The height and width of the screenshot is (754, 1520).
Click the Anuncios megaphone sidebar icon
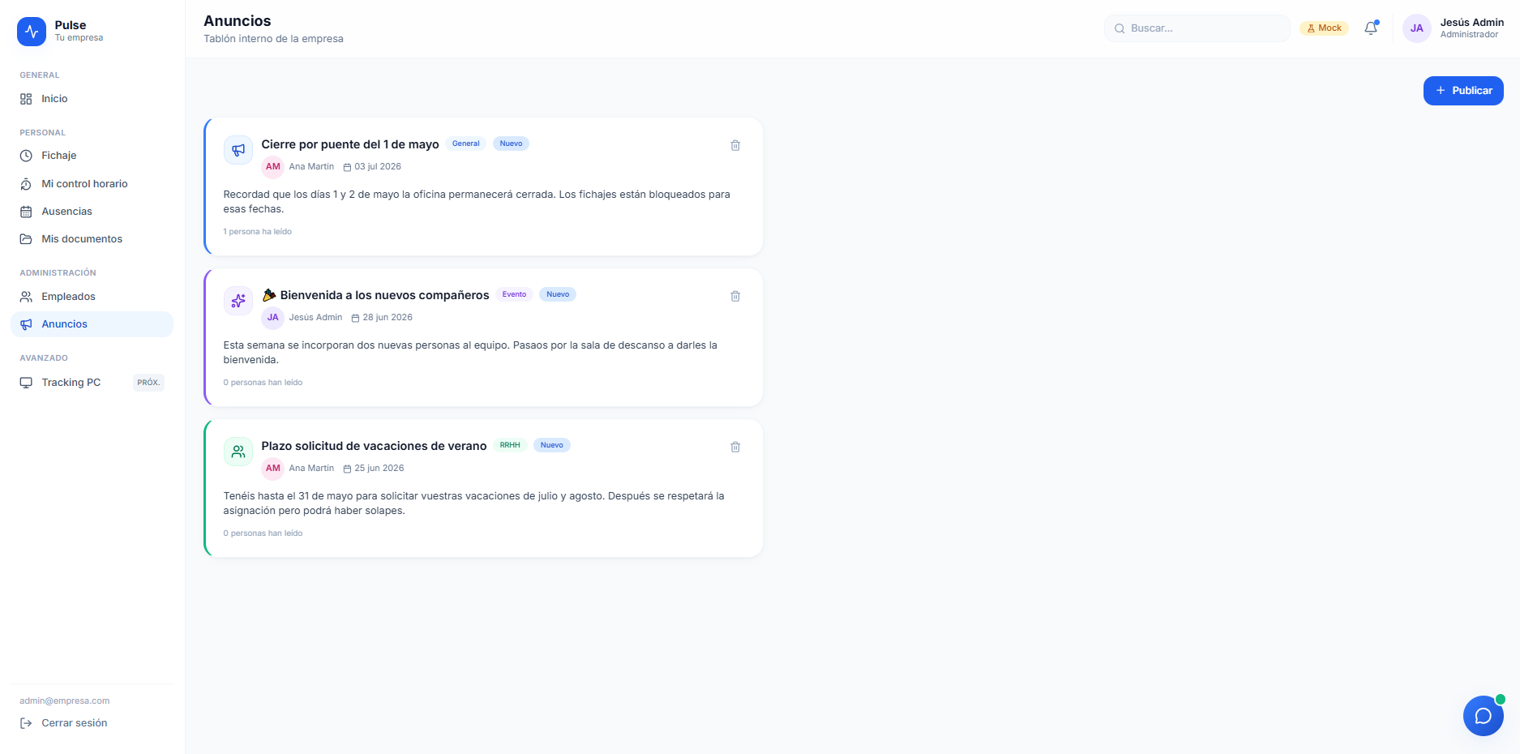tap(26, 324)
